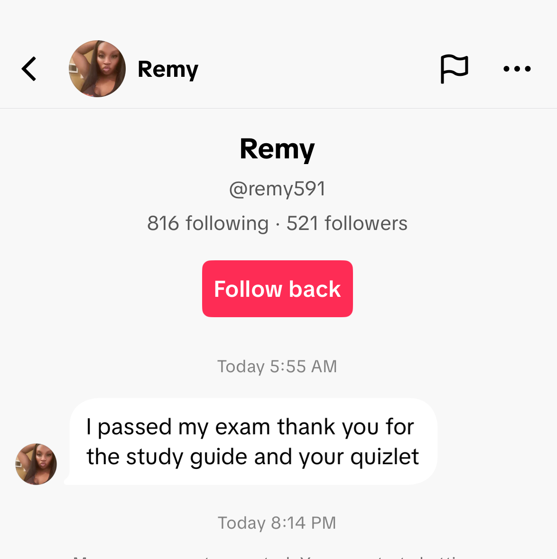Open the three-dot more options menu
Screen dimensions: 557x559
517,69
